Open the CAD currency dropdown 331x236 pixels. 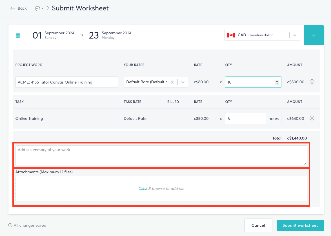[x=295, y=35]
